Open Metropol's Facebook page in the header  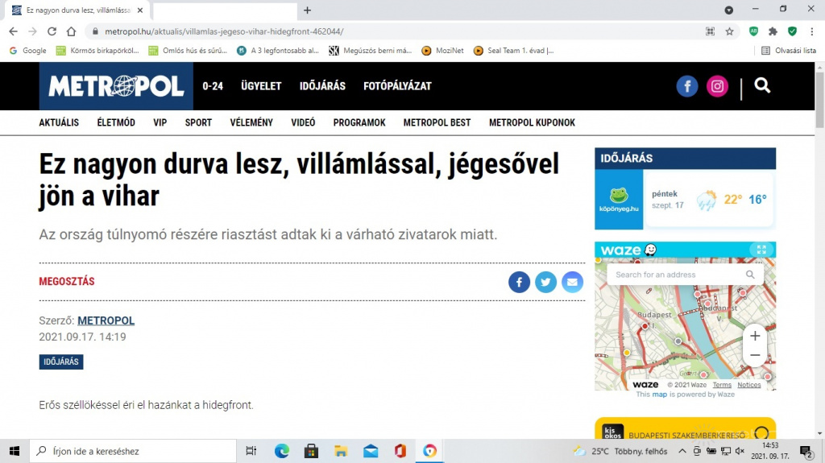pos(686,86)
